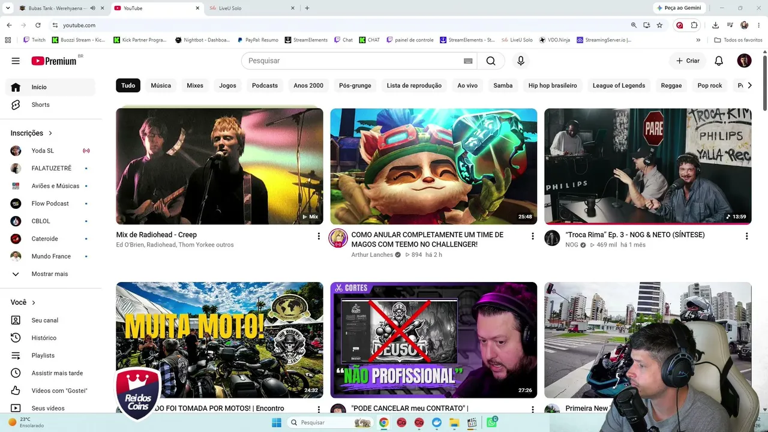This screenshot has height=432, width=768.
Task: Show hidden bookmarks with the overflow chevron
Action: (x=698, y=40)
